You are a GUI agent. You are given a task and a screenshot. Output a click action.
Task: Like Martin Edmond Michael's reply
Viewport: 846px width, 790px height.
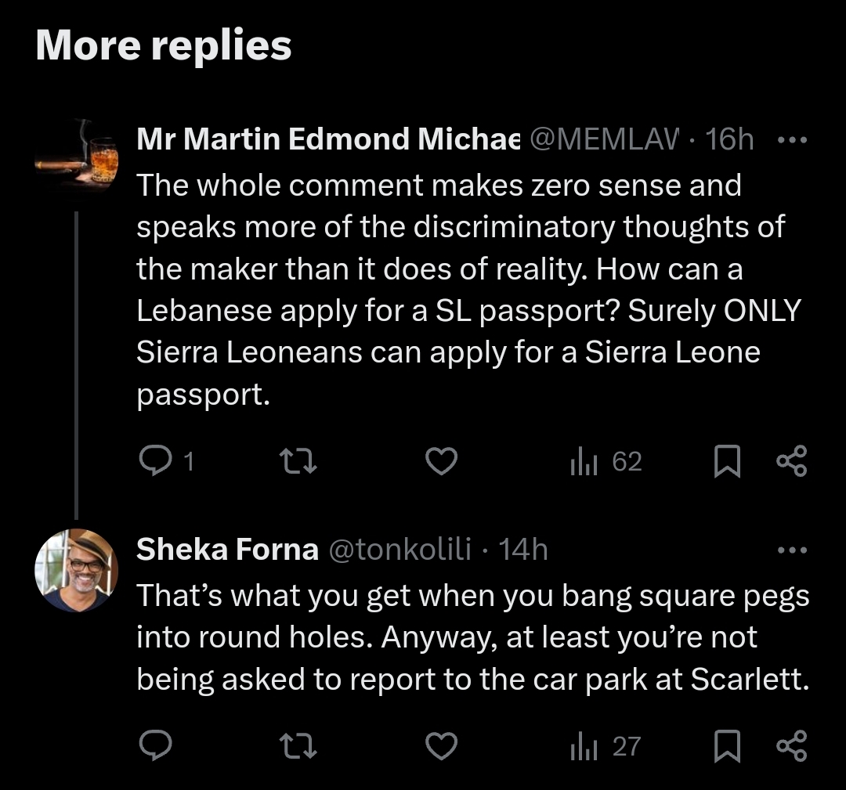441,461
